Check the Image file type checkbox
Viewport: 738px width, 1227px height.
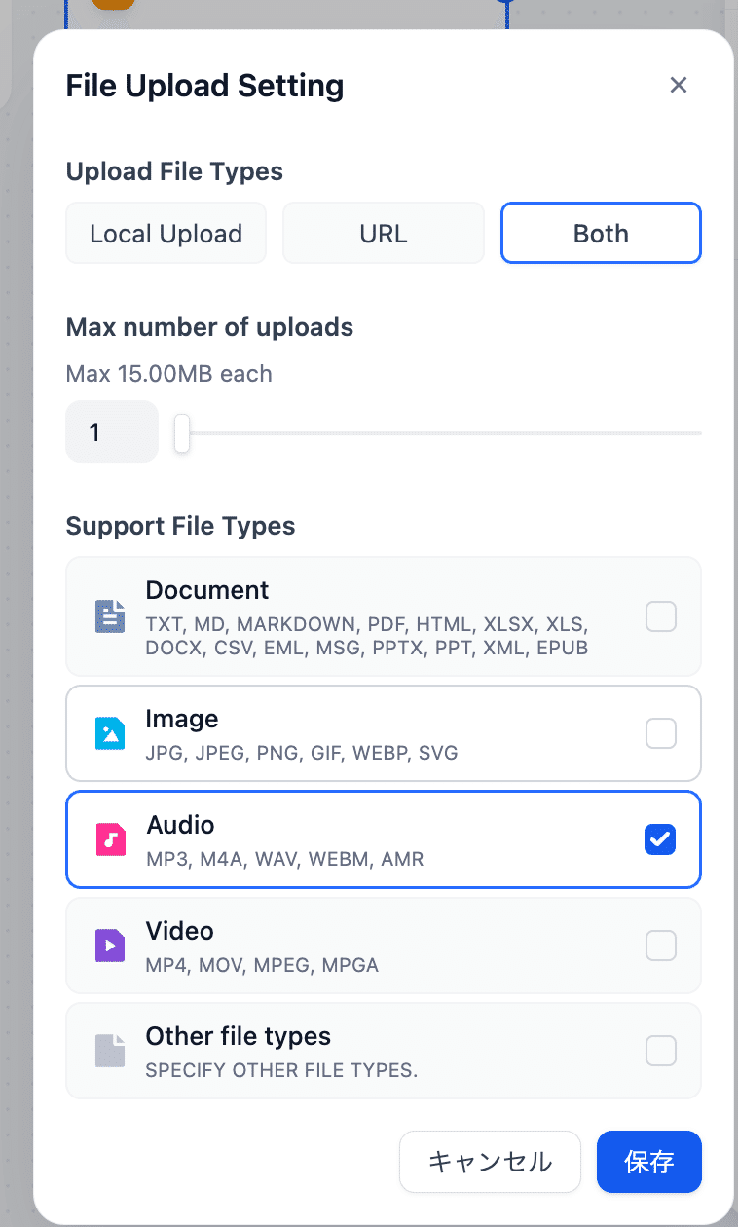click(660, 732)
